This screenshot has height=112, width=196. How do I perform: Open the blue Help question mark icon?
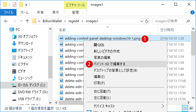(192, 12)
